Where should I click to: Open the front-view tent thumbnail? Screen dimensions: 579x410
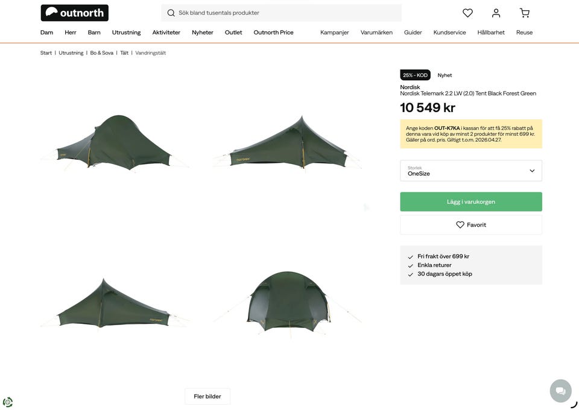click(288, 301)
